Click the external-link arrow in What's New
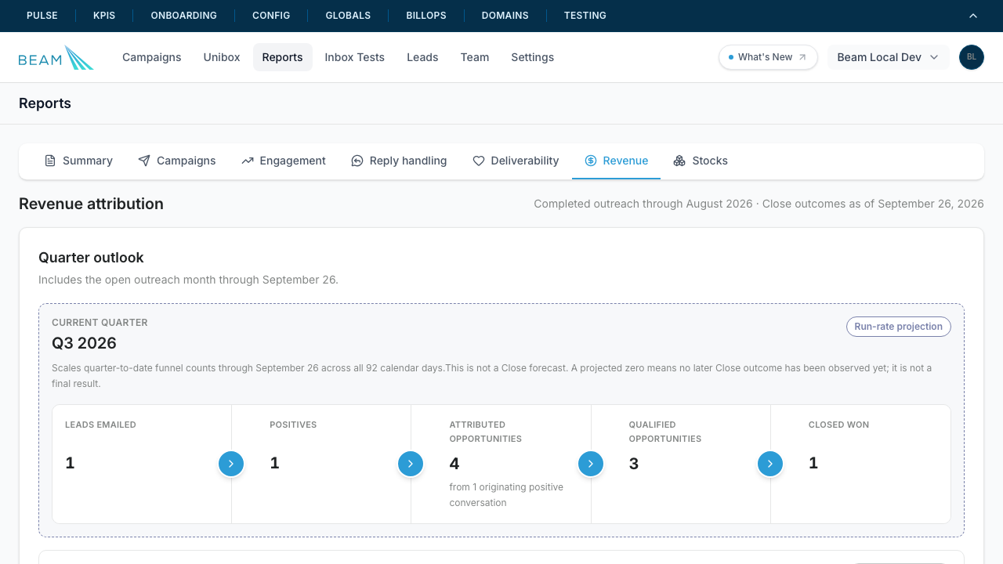This screenshot has width=1003, height=564. click(x=802, y=57)
